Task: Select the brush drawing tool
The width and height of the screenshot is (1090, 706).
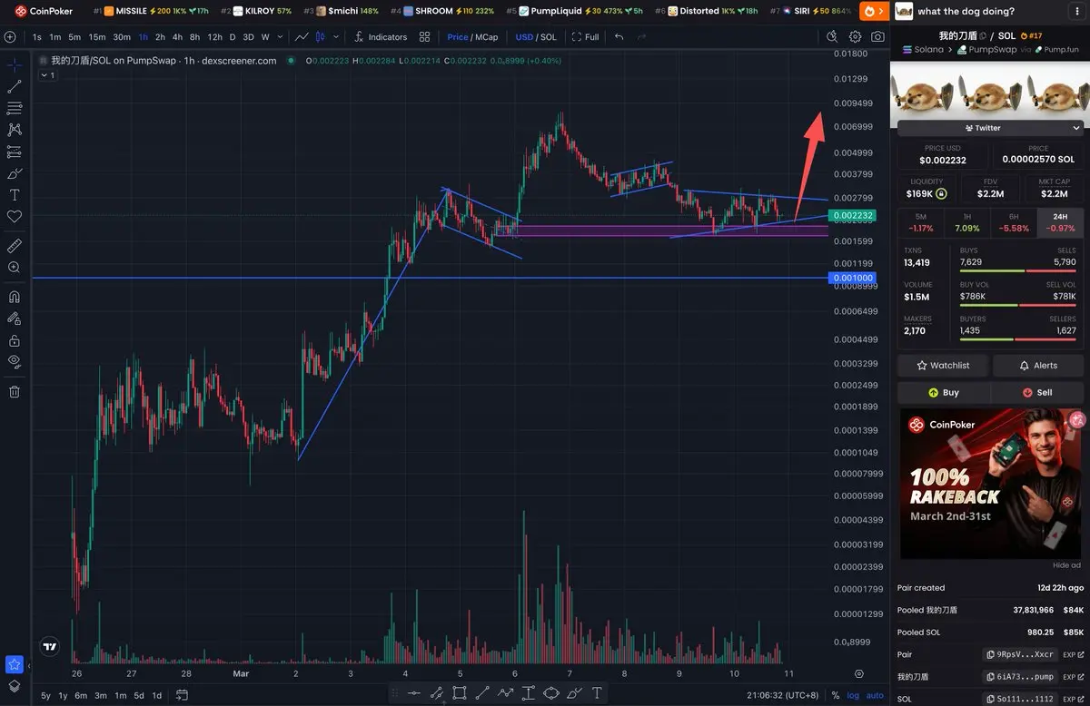Action: 15,173
